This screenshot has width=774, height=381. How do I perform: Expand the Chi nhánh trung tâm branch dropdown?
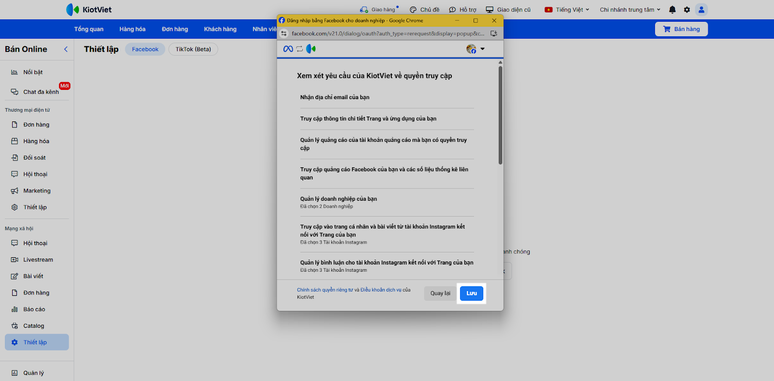[x=630, y=10]
